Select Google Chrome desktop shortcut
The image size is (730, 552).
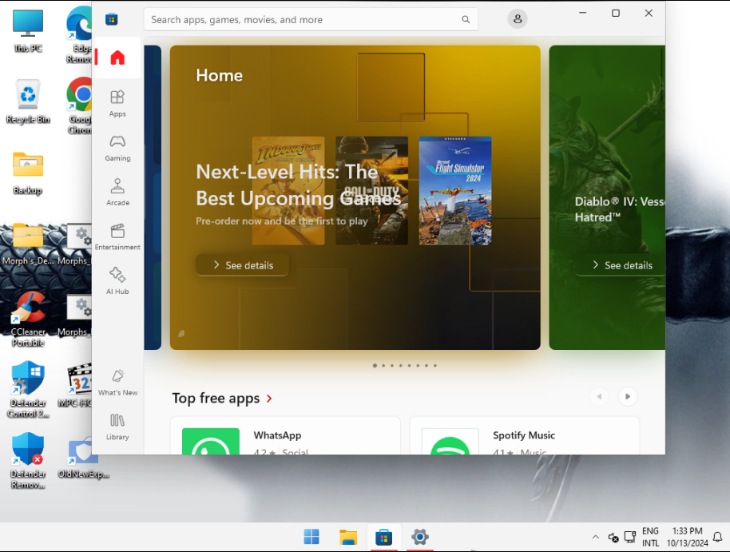click(80, 105)
